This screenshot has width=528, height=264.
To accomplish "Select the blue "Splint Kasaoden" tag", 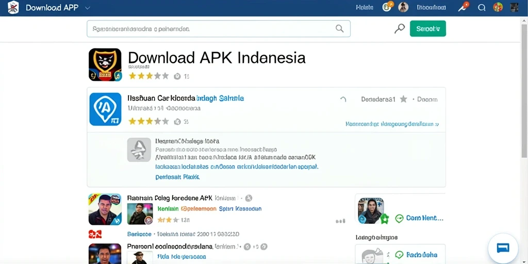I will (x=240, y=209).
